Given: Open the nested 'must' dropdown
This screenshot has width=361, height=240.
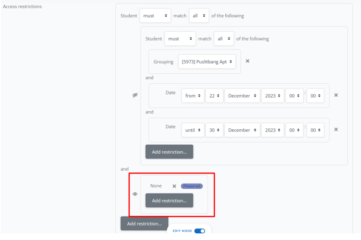Looking at the screenshot, I should click(x=180, y=39).
